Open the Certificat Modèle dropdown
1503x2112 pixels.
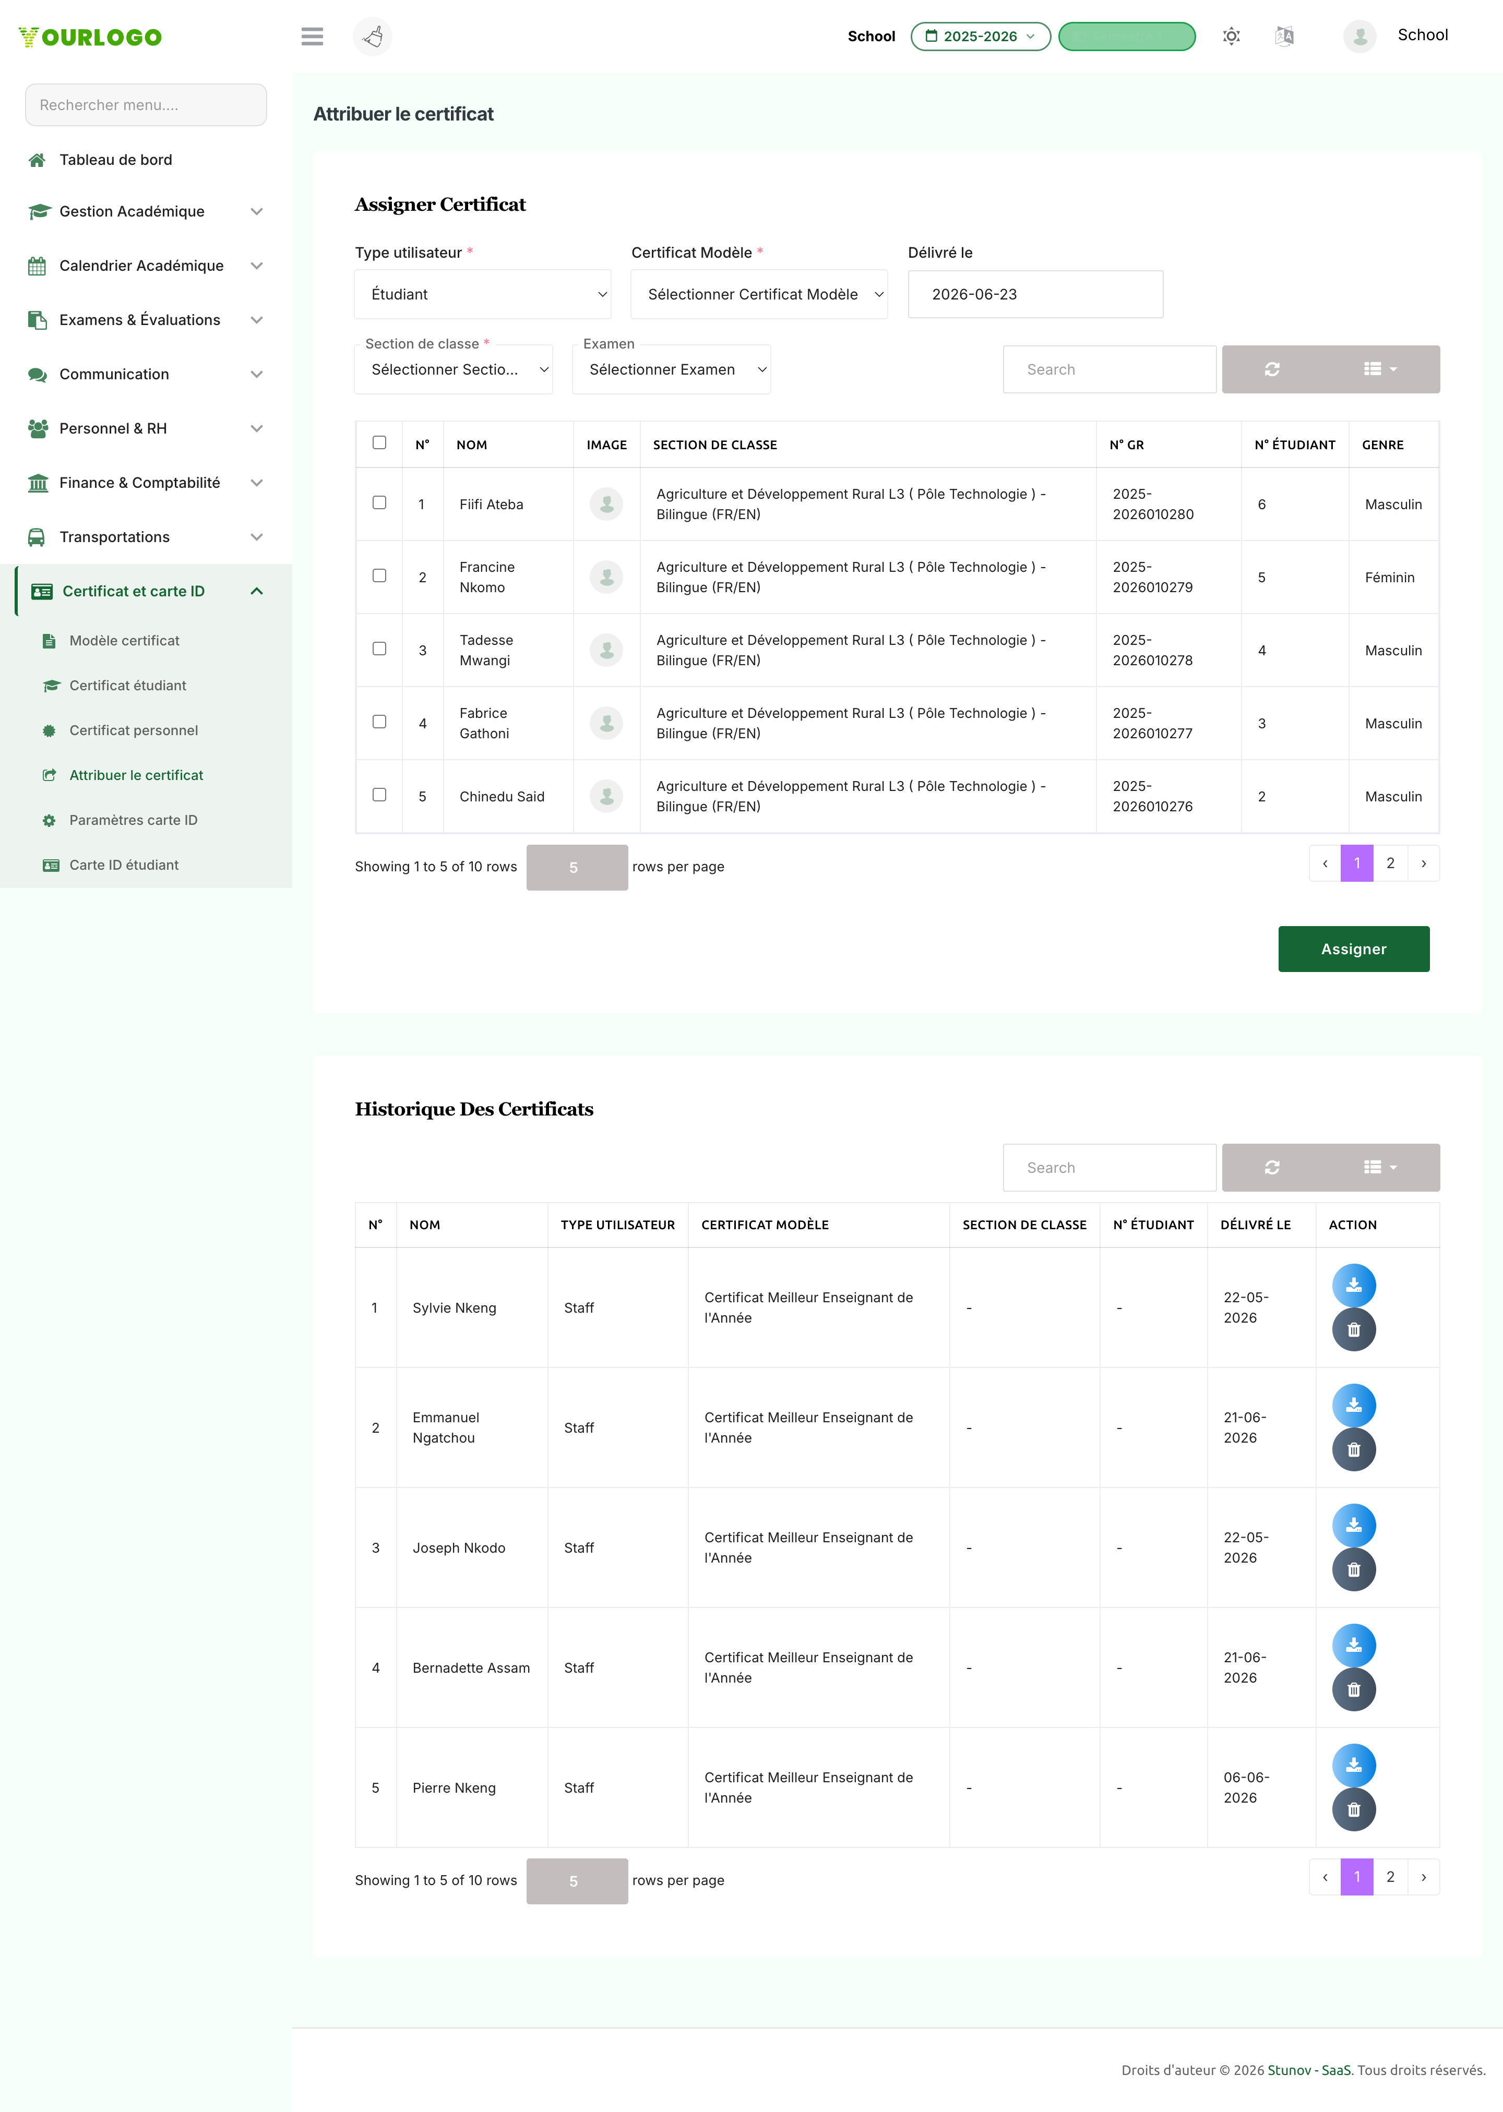tap(759, 294)
